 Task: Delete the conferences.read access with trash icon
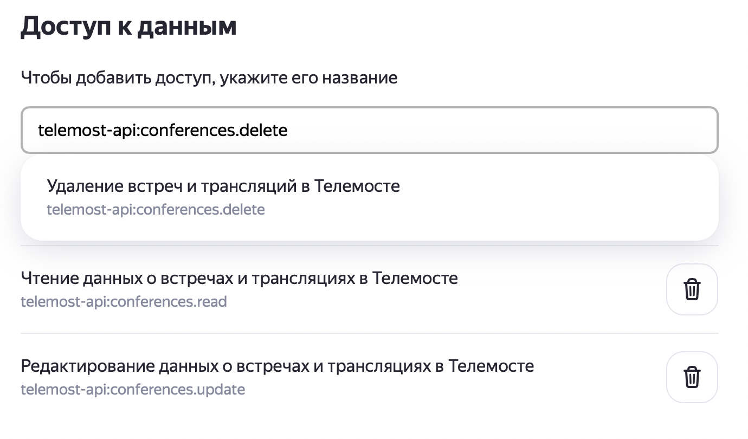click(x=692, y=289)
